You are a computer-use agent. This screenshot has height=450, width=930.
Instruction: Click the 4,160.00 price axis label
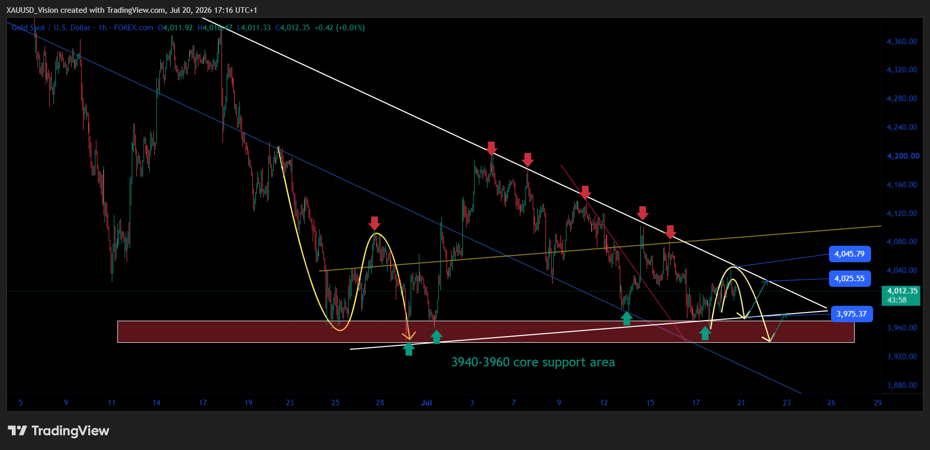tap(902, 185)
